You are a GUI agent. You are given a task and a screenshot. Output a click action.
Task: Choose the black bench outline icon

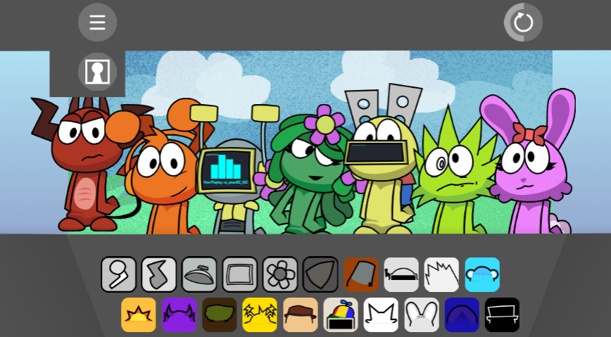[x=503, y=314]
